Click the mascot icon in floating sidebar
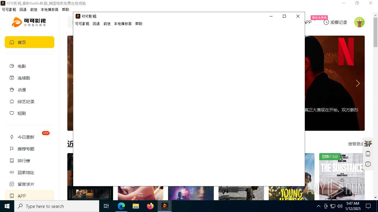 point(368,144)
